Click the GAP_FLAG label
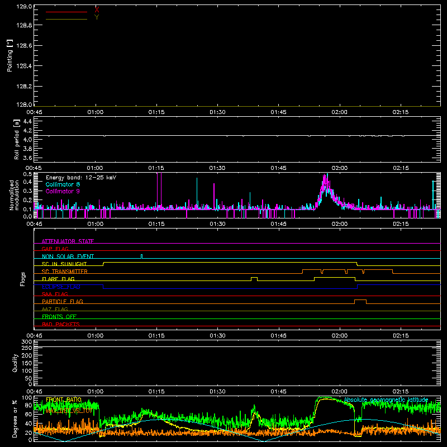This screenshot has width=447, height=447. click(55, 249)
